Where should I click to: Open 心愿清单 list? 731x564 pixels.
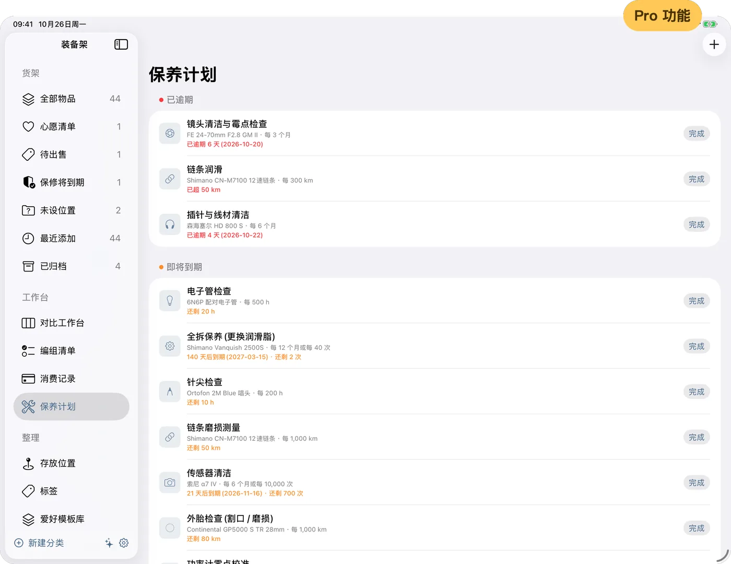pyautogui.click(x=72, y=126)
